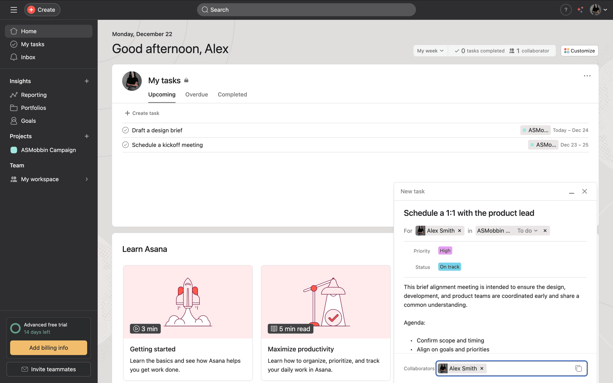Switch to Completed tab
Viewport: 613px width, 383px height.
point(232,94)
